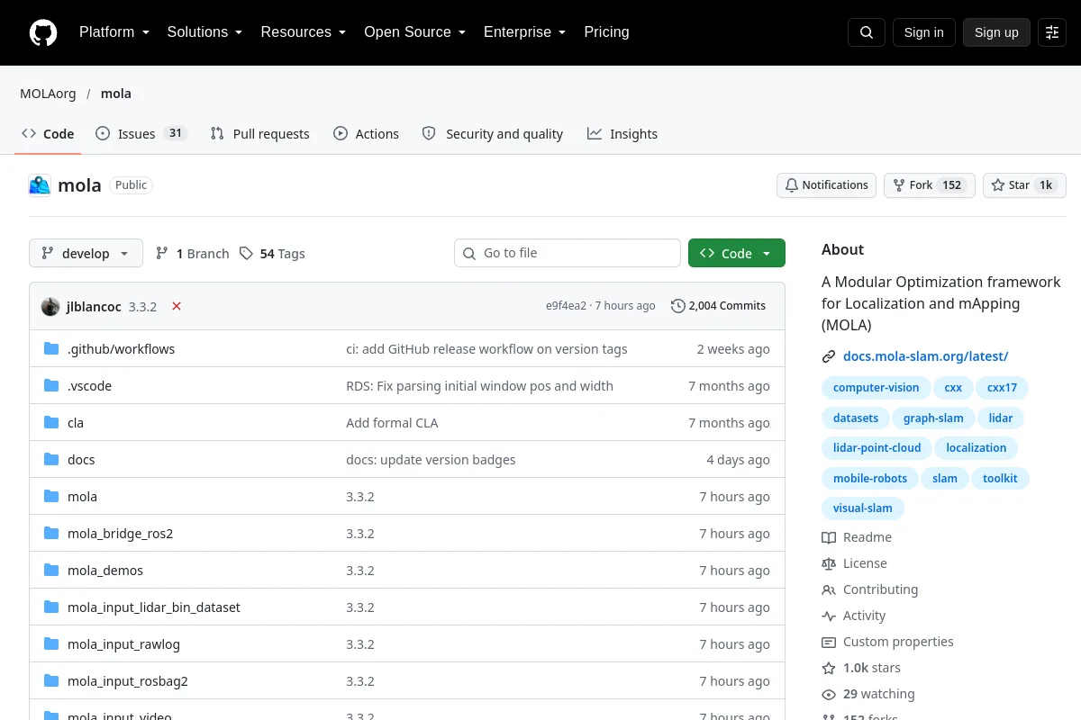
Task: Switch to the Pull requests tab
Action: 259,134
